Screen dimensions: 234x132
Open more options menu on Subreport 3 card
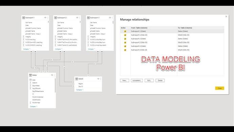click(112, 18)
